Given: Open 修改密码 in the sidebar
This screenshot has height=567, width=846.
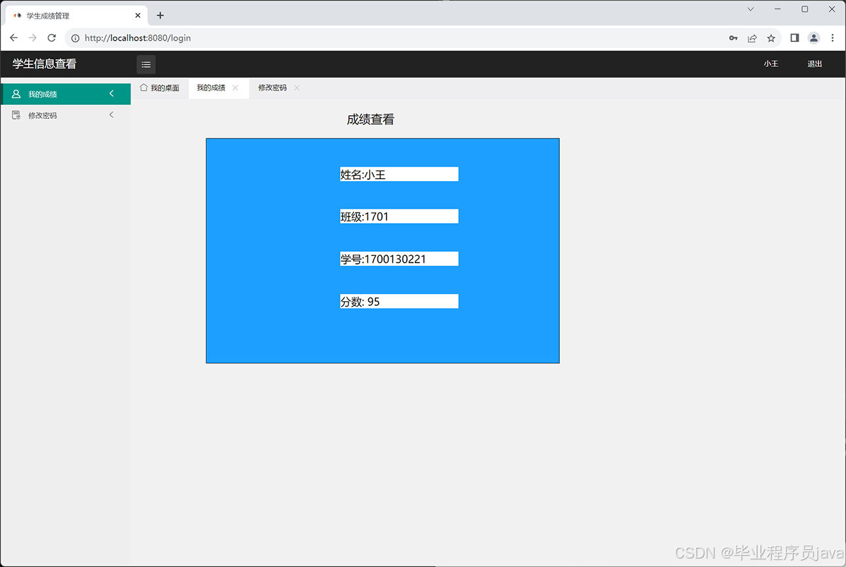Looking at the screenshot, I should pyautogui.click(x=66, y=115).
